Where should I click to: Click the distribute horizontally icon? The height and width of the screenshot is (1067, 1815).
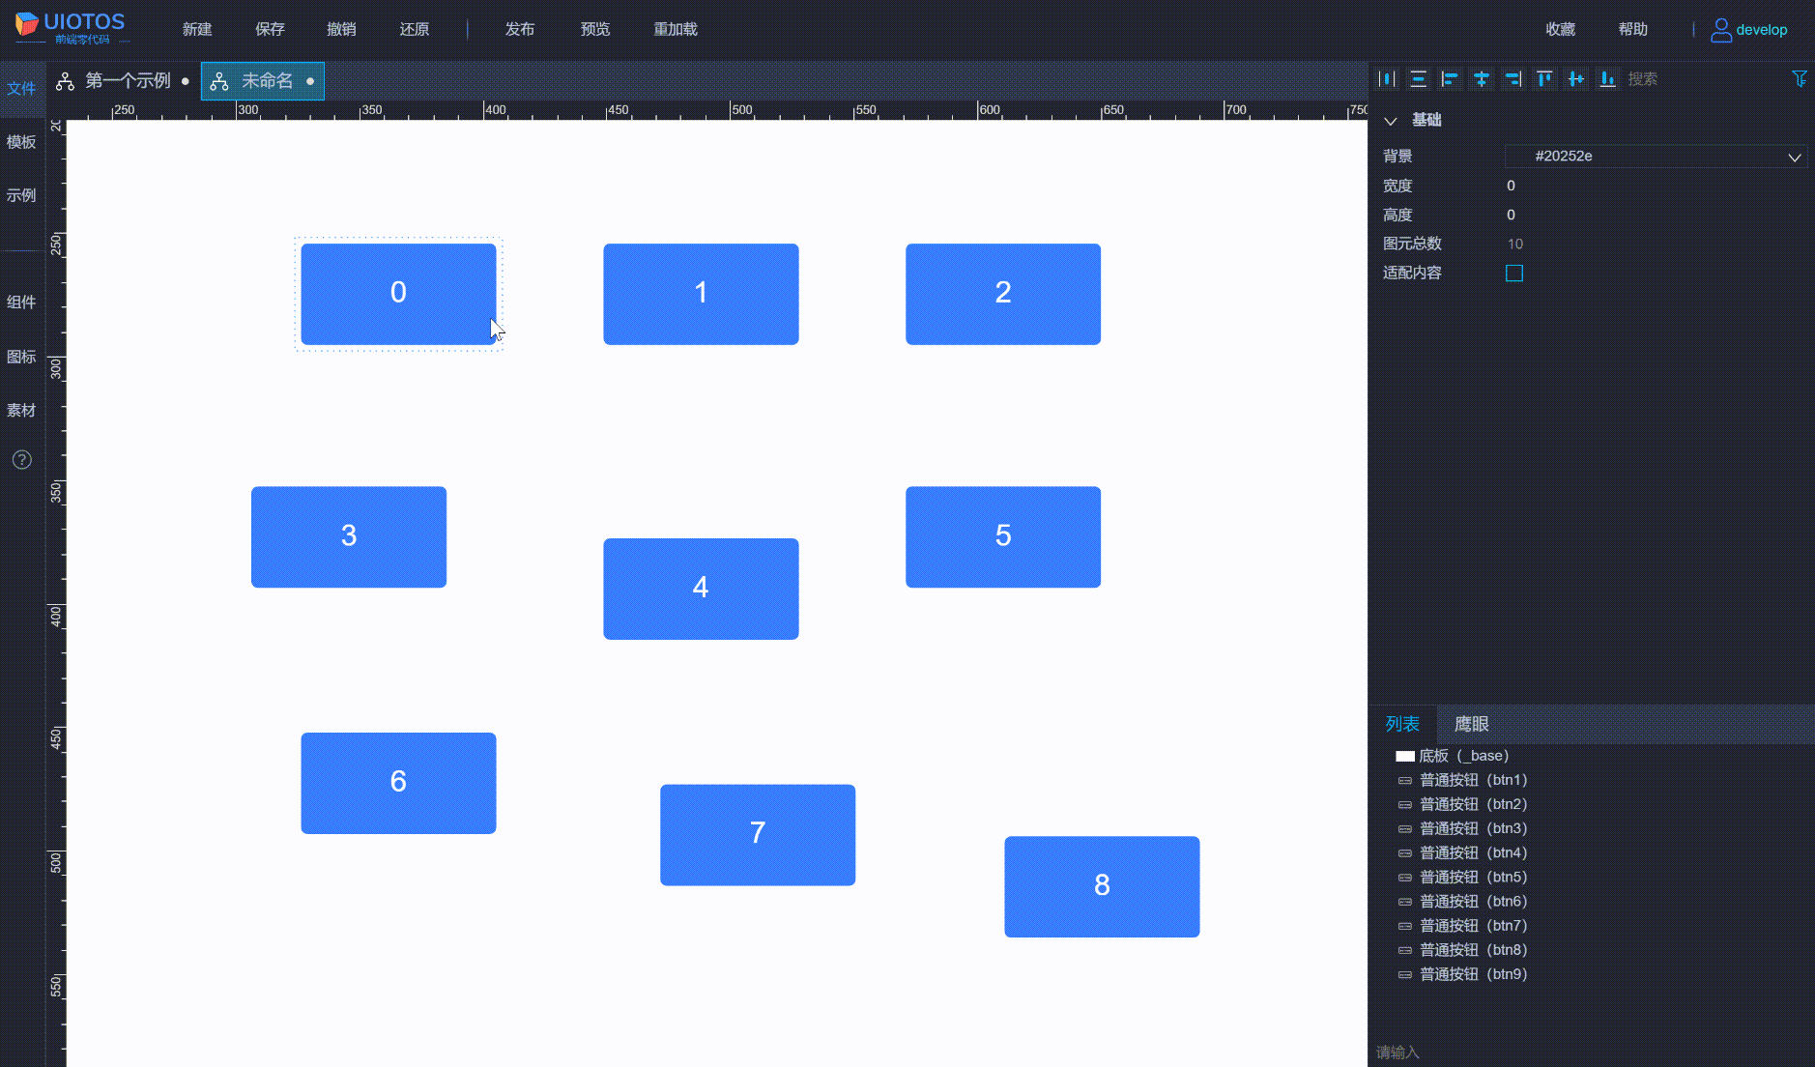click(x=1387, y=79)
